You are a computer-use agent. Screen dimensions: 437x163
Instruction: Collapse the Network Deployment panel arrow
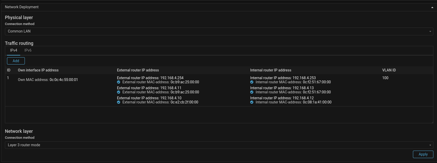click(x=432, y=7)
